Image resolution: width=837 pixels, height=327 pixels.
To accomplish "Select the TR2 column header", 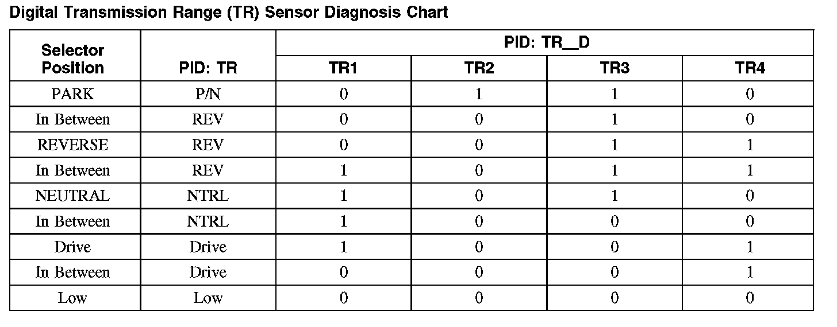I will [479, 68].
